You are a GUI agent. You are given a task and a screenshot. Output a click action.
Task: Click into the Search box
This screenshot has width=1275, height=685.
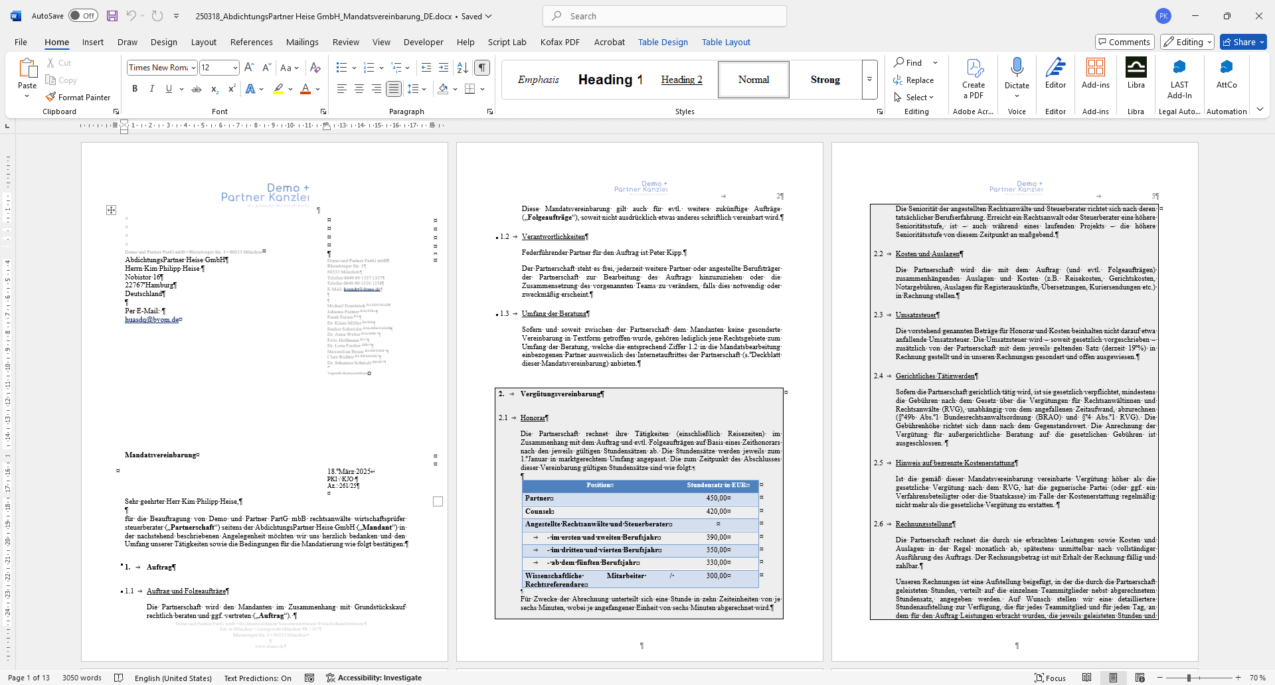pyautogui.click(x=664, y=16)
